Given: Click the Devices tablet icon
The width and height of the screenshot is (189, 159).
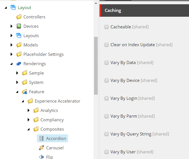Looking at the screenshot, I should pos(19,26).
